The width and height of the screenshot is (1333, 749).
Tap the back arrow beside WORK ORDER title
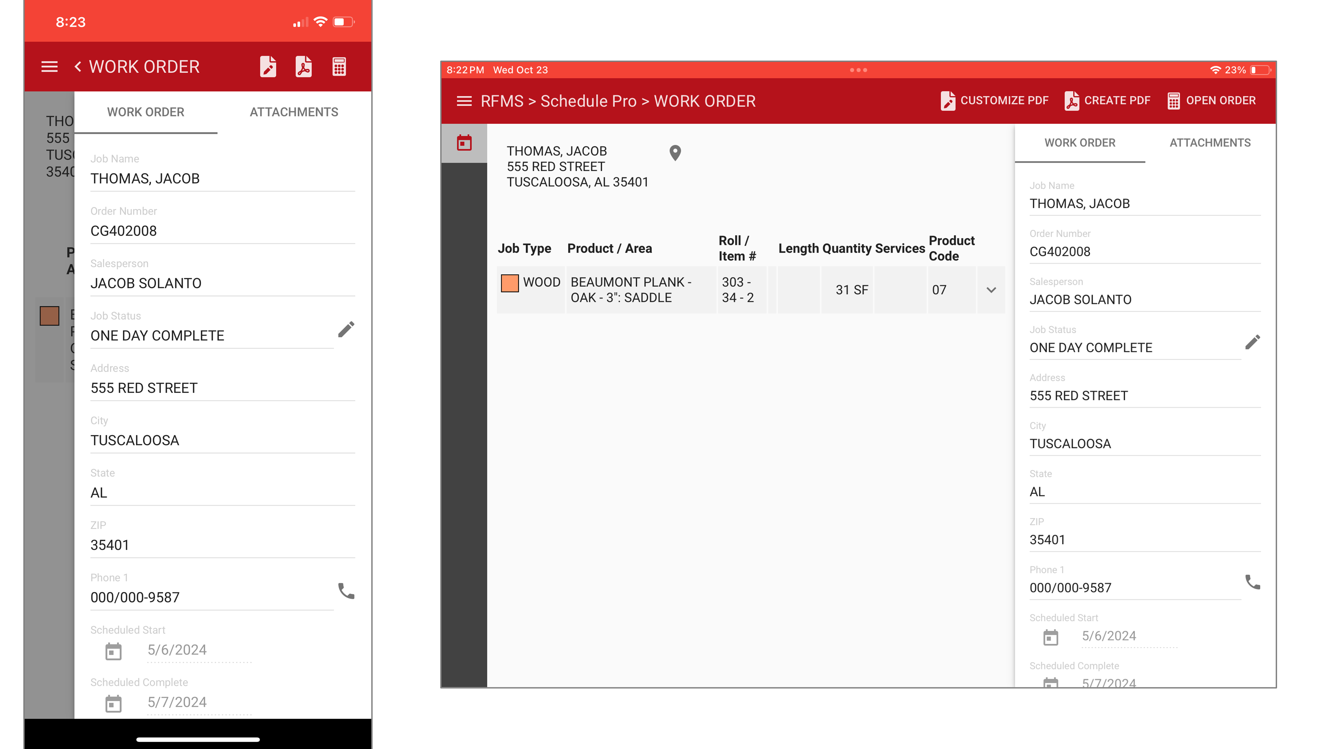pos(78,67)
